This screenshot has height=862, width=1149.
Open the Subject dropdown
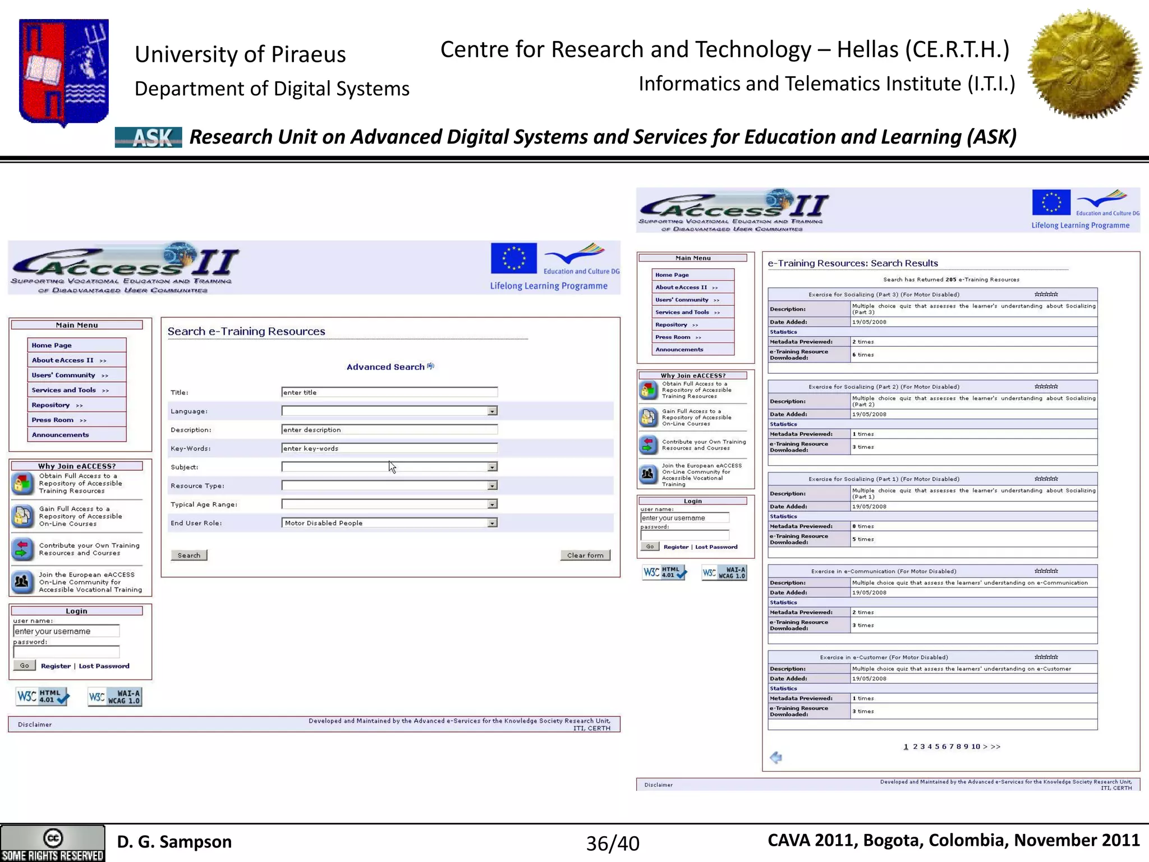coord(492,467)
